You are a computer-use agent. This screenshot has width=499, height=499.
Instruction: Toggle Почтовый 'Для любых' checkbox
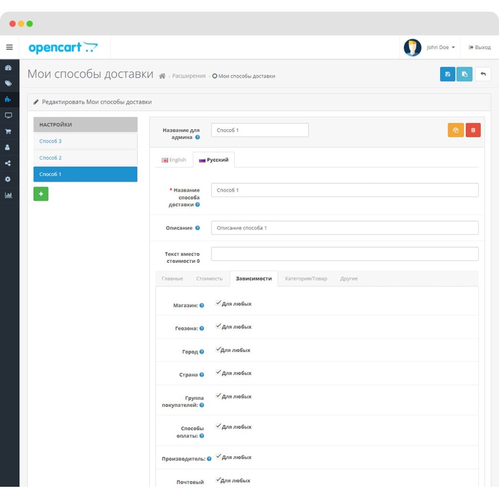[218, 480]
